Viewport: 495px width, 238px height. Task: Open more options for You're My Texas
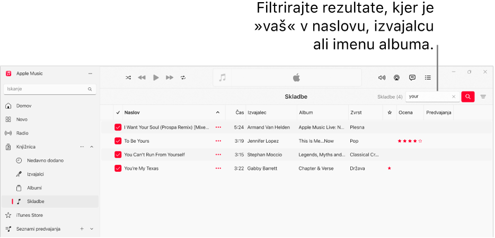(x=218, y=168)
